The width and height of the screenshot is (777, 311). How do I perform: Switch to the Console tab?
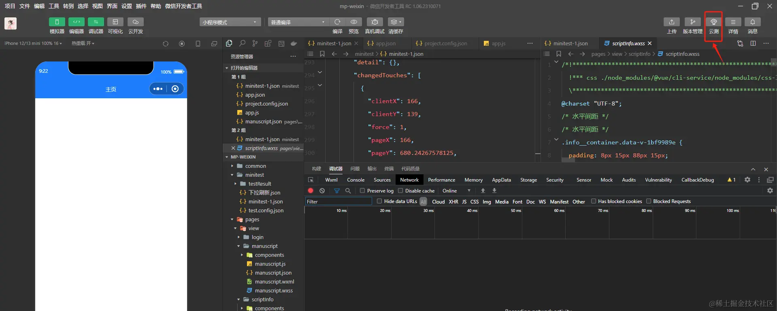356,180
